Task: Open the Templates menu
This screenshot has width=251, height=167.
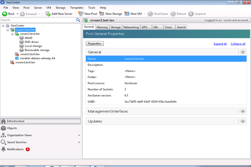Action: click(x=77, y=8)
